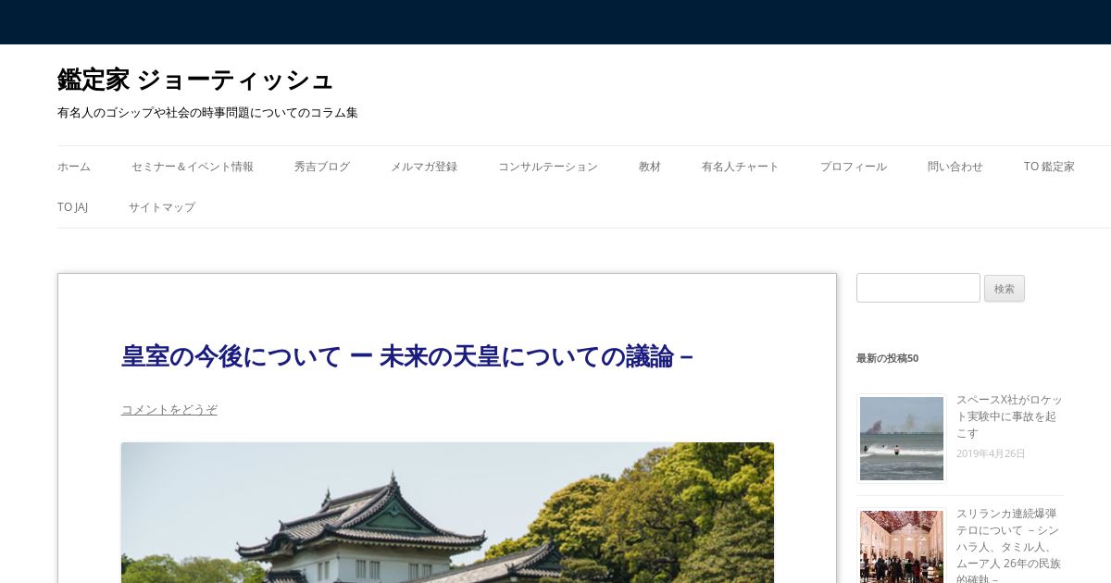Select the date 2019年4月26日
1111x583 pixels.
coord(991,453)
